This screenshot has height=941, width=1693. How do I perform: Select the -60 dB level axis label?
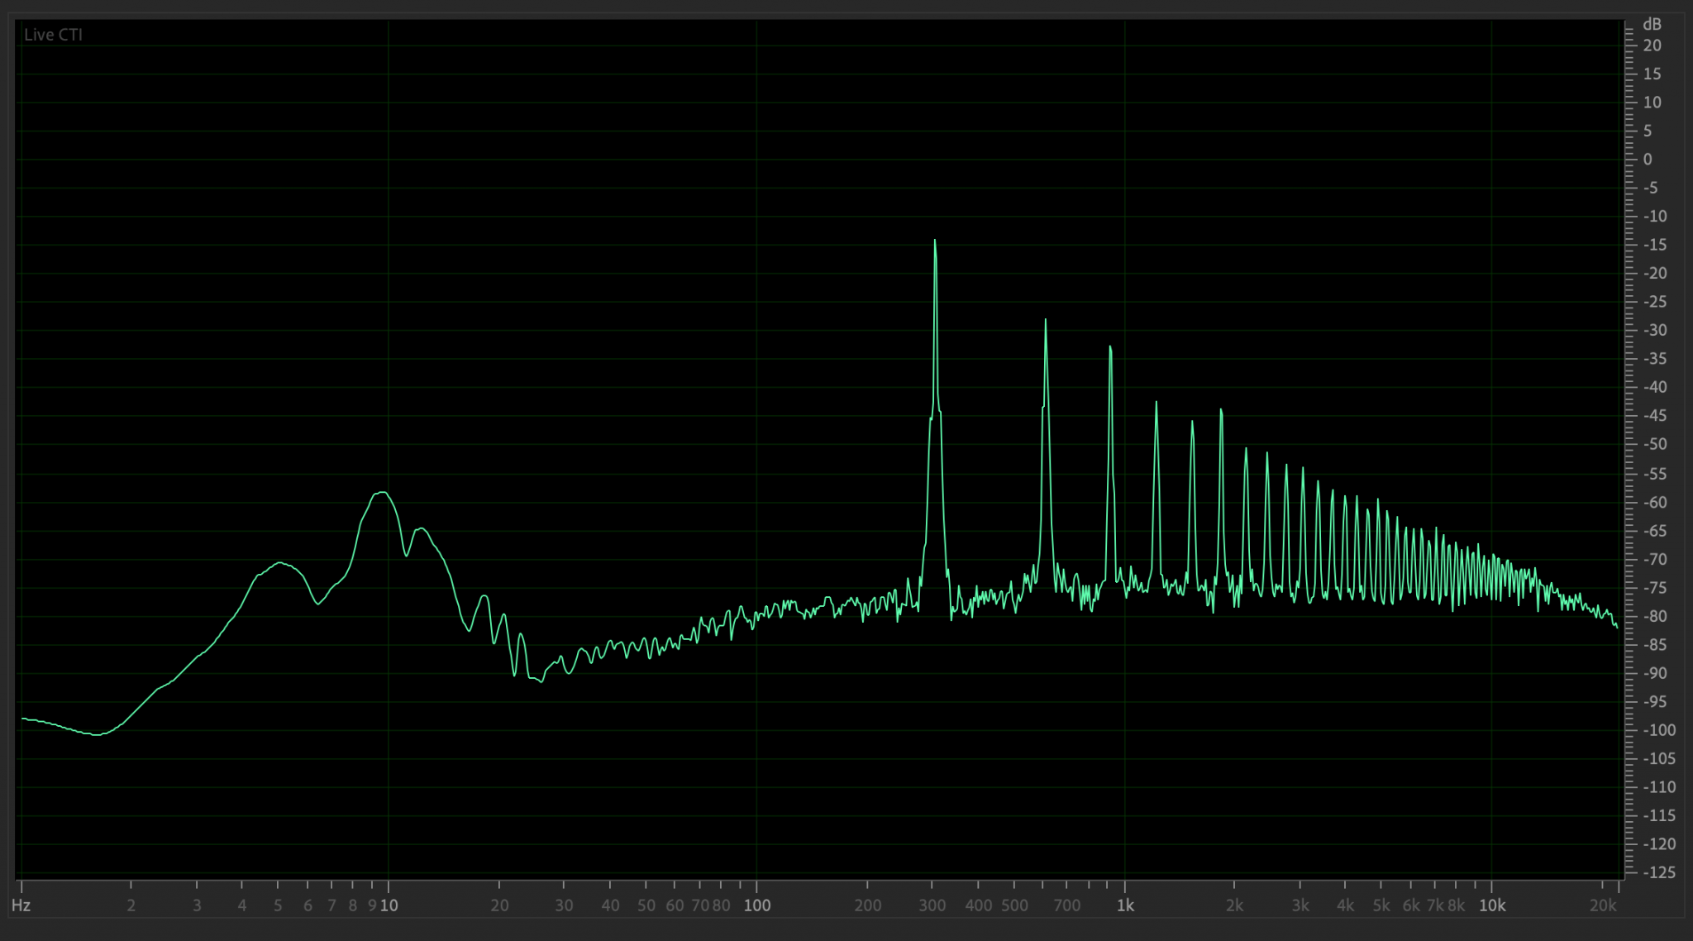[1655, 503]
